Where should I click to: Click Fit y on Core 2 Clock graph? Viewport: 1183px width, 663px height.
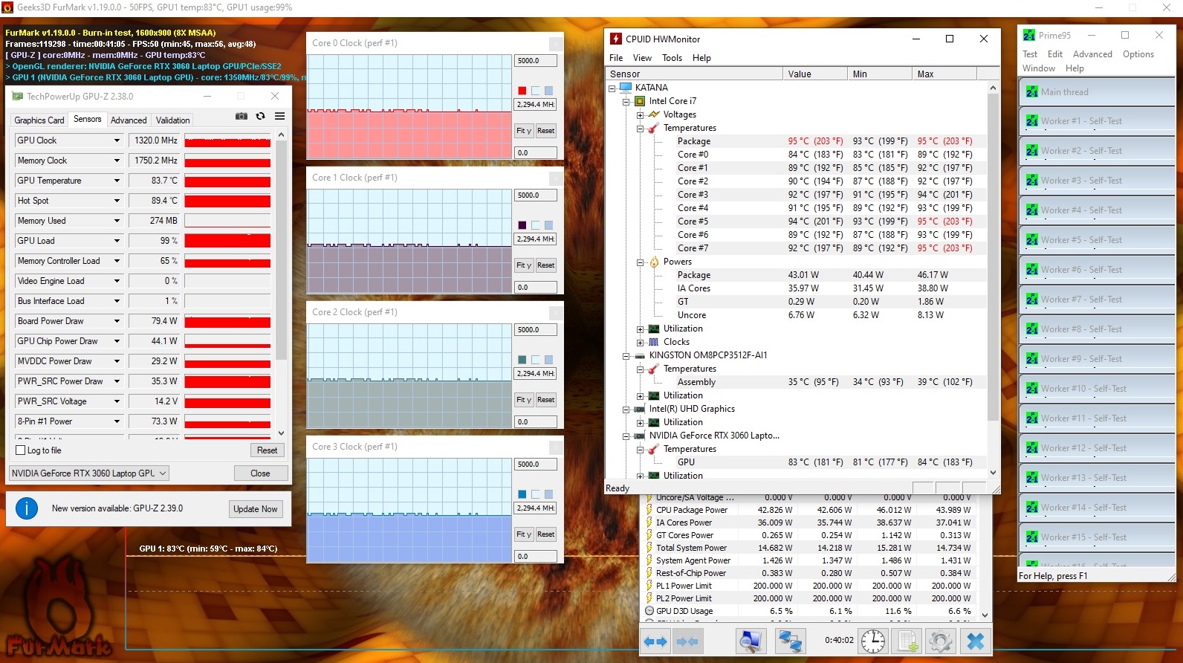click(x=524, y=400)
